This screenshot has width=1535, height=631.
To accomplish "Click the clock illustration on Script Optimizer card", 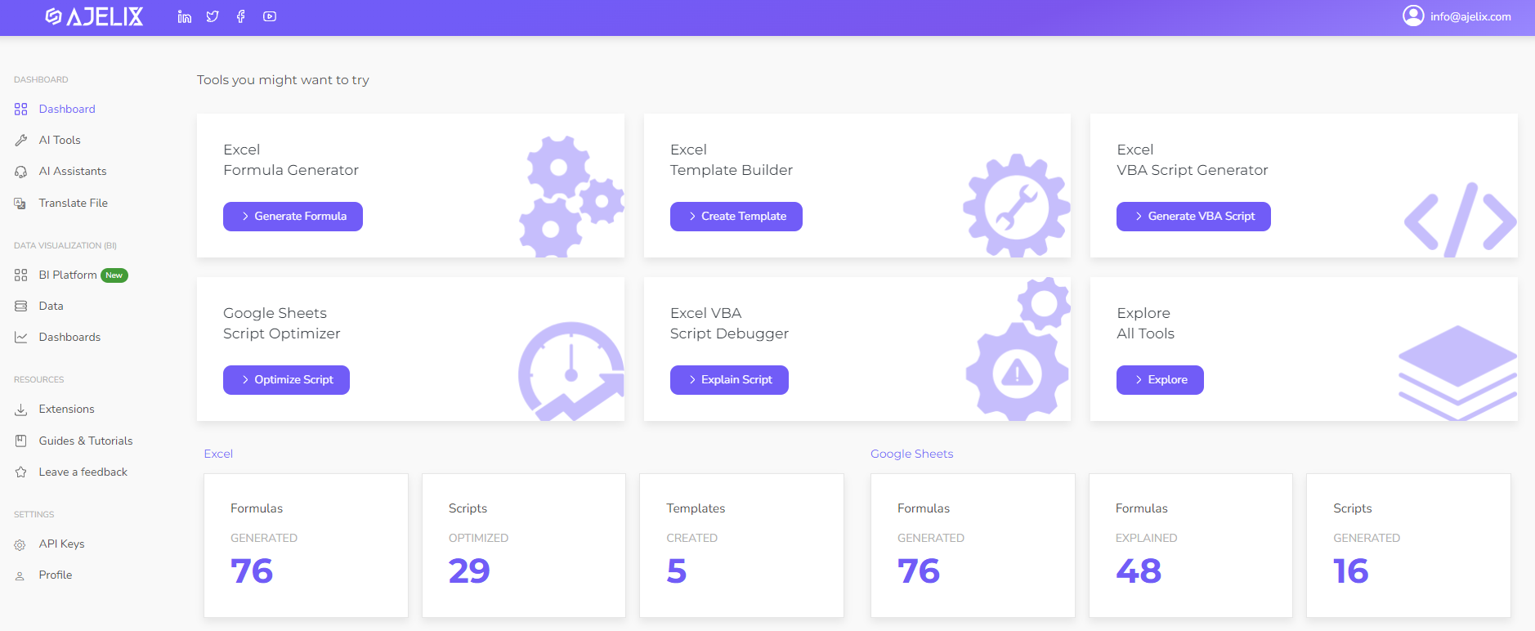I will [x=571, y=371].
